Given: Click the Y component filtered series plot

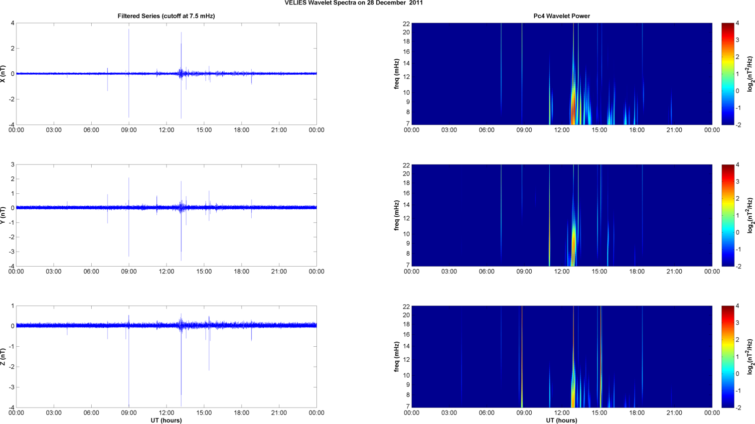Looking at the screenshot, I should pos(166,215).
